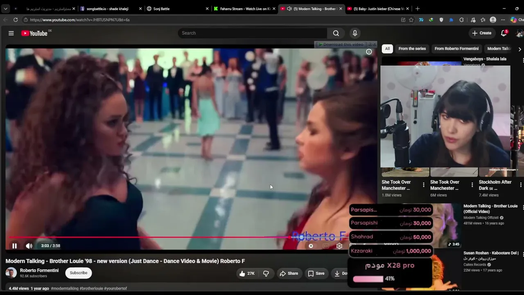Pause the video
Screen dimensions: 524x295
point(14,246)
